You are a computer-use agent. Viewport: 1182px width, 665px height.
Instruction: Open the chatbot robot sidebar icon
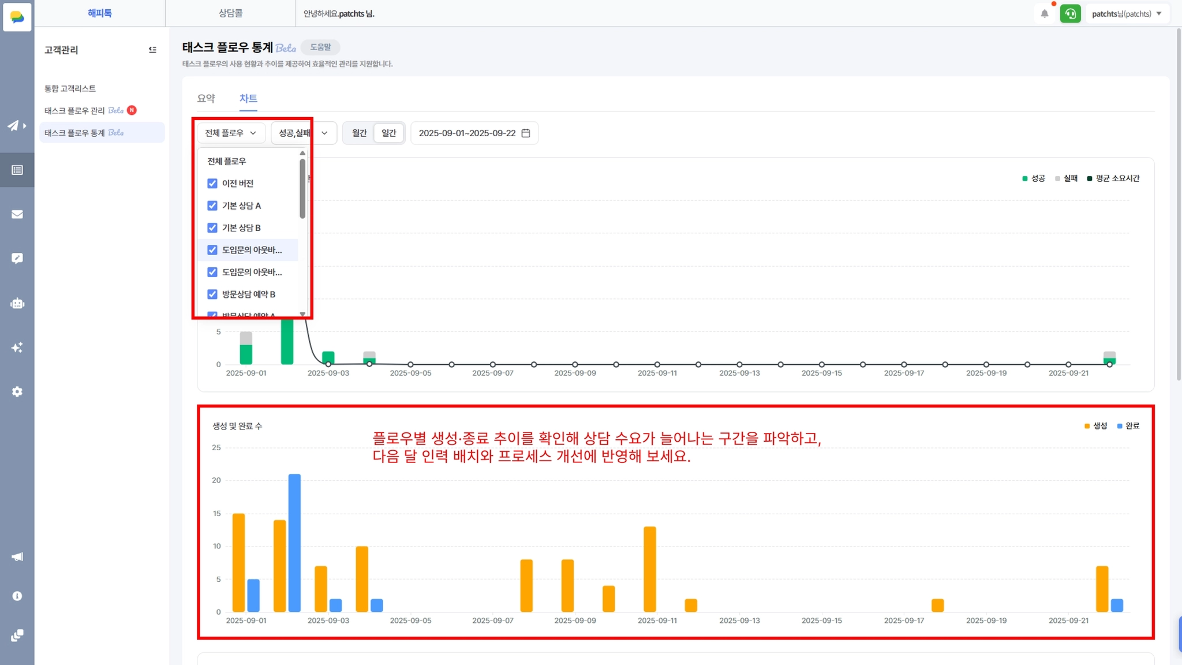17,304
